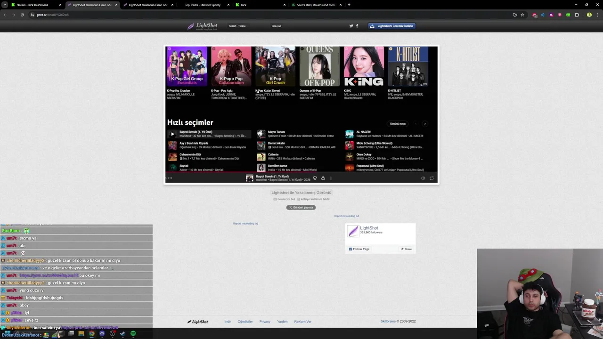This screenshot has height=339, width=603.
Task: Open Chrome from the taskbar
Action: click(91, 334)
